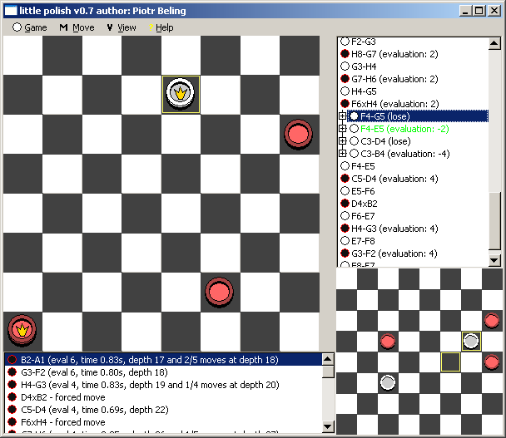Image resolution: width=506 pixels, height=438 pixels.
Task: Click the white crowned king piece
Action: [x=180, y=94]
